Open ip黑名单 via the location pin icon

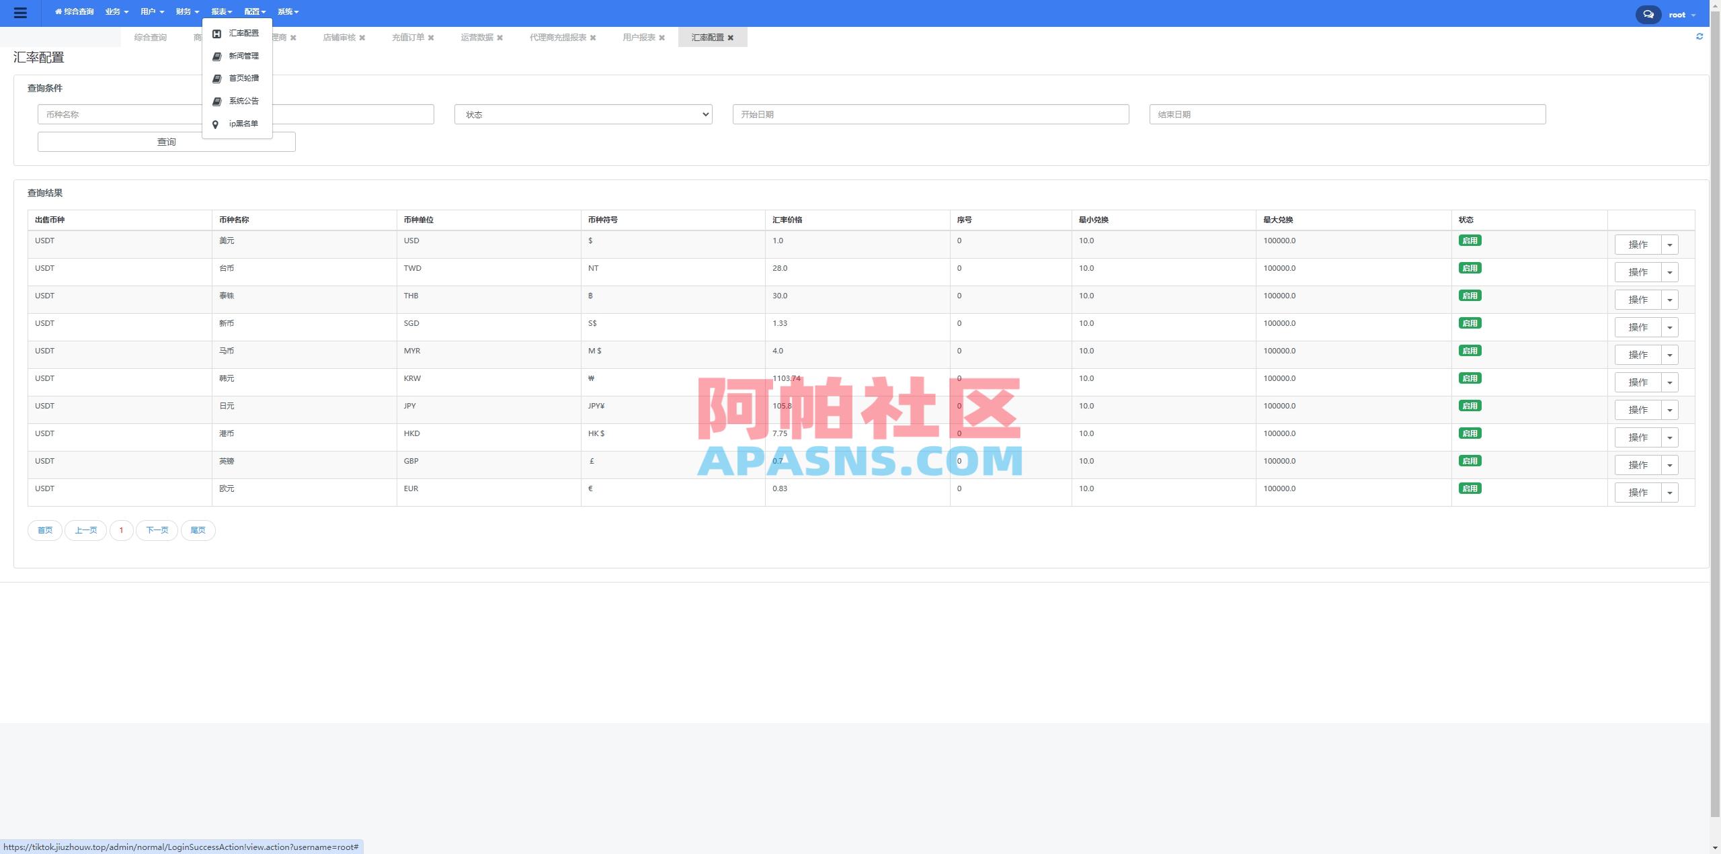(x=243, y=124)
